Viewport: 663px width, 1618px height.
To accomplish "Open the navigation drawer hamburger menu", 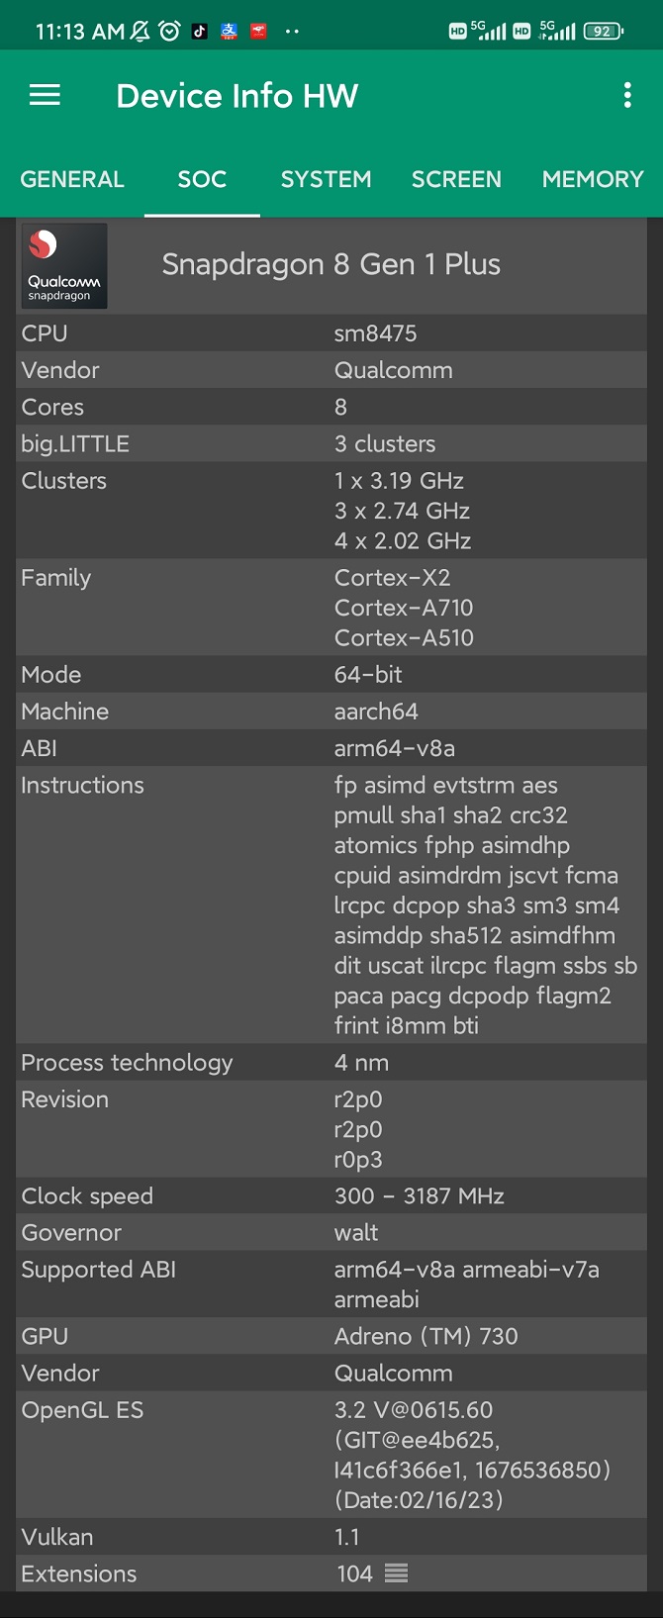I will (44, 95).
